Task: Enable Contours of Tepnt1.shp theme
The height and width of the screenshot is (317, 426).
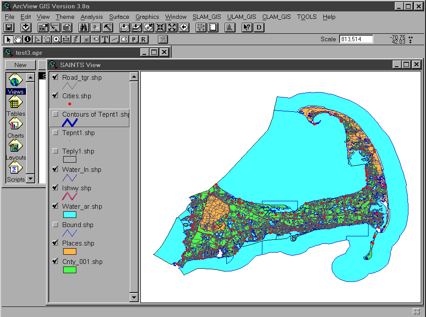Action: [55, 114]
